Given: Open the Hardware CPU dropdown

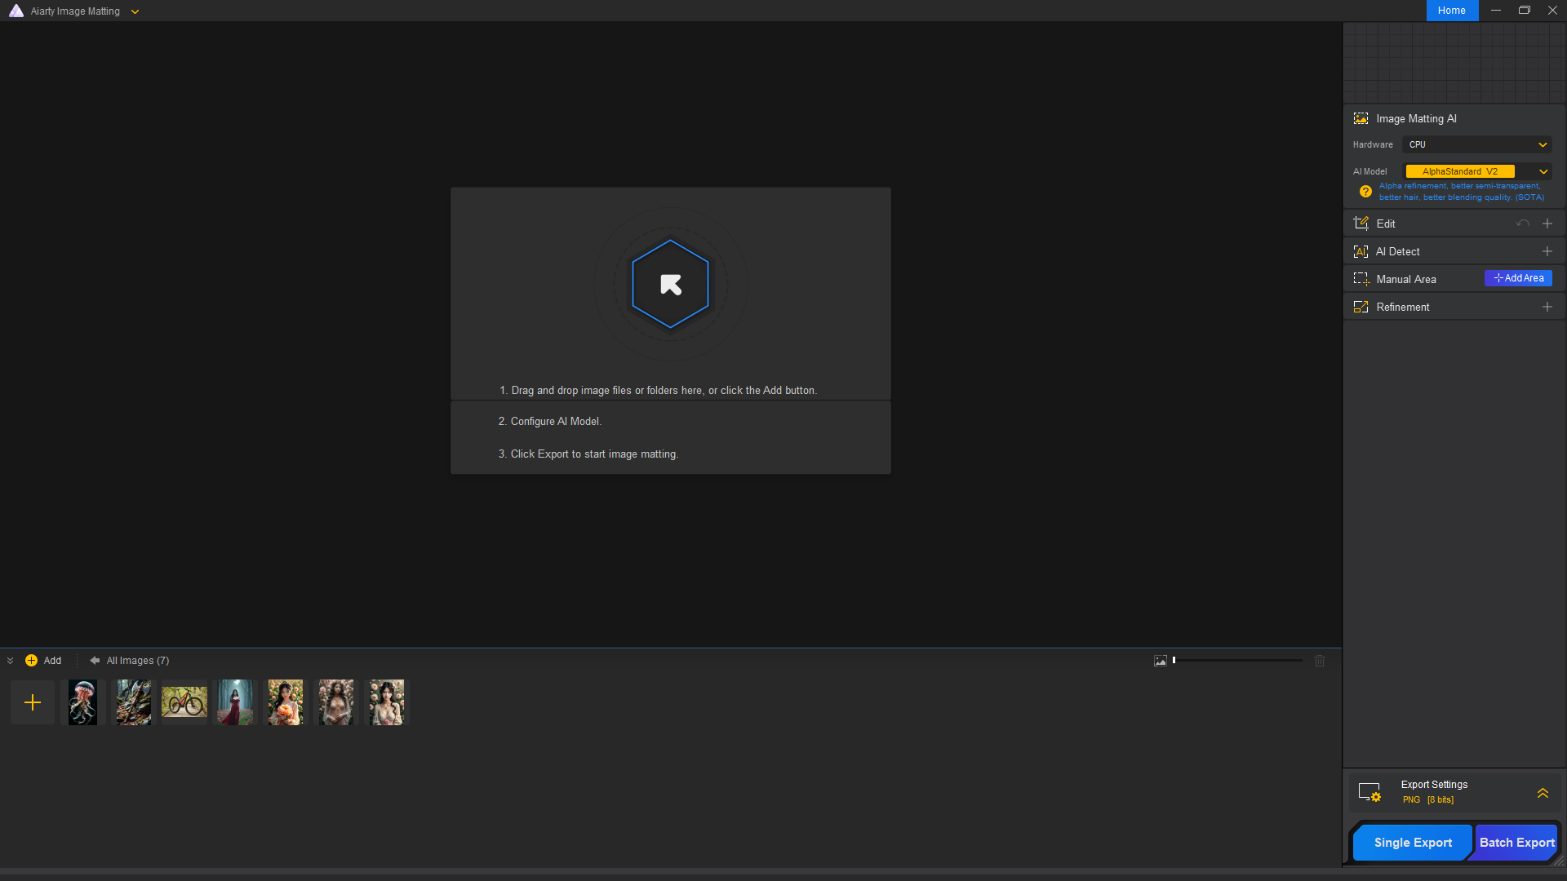Looking at the screenshot, I should pyautogui.click(x=1476, y=144).
